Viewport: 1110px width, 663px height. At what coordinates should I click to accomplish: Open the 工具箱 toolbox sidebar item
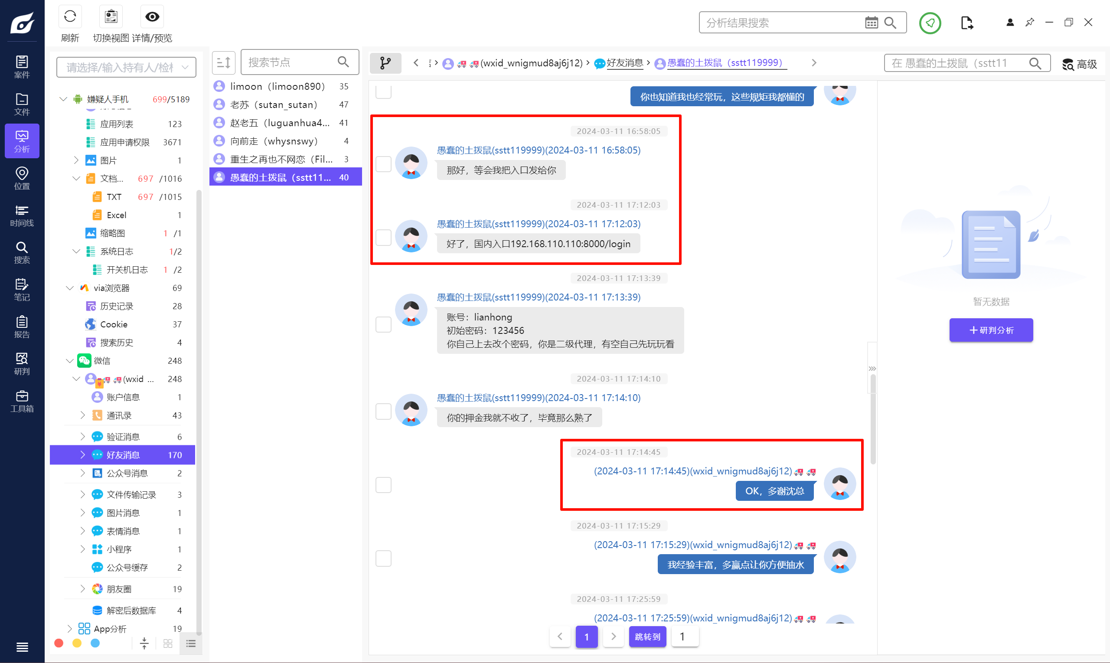click(x=22, y=401)
